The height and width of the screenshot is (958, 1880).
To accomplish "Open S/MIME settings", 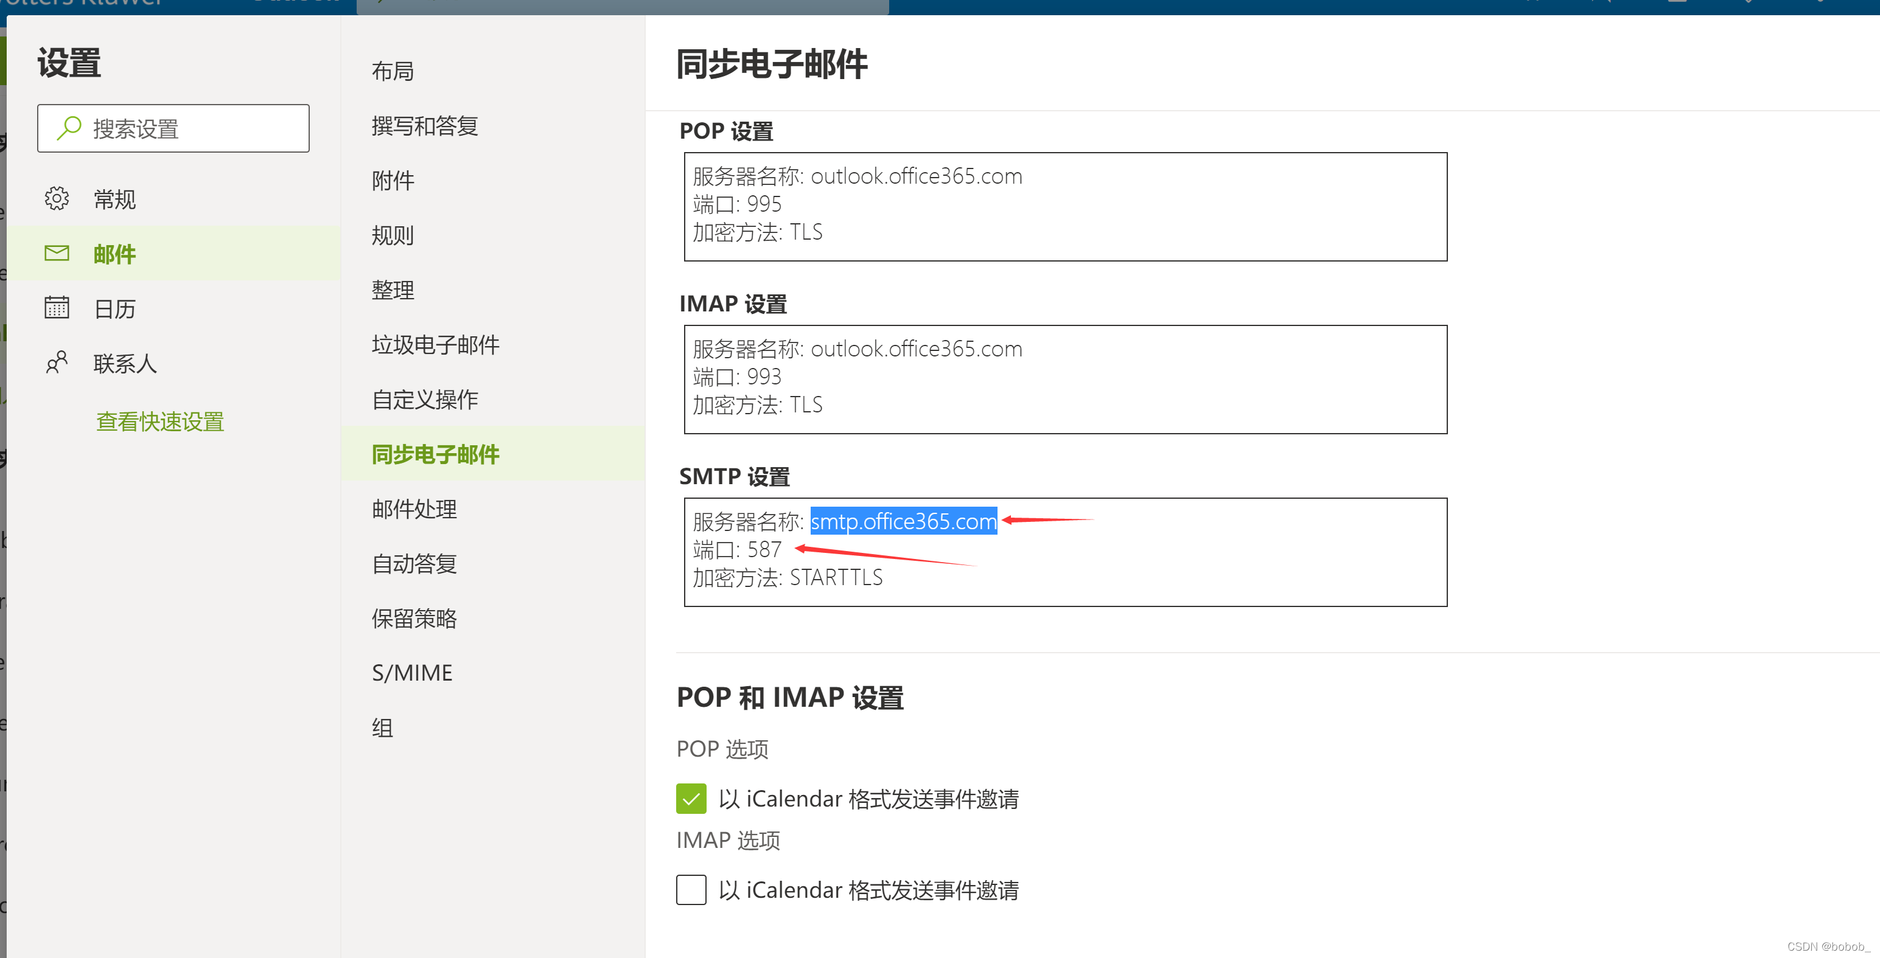I will point(411,673).
